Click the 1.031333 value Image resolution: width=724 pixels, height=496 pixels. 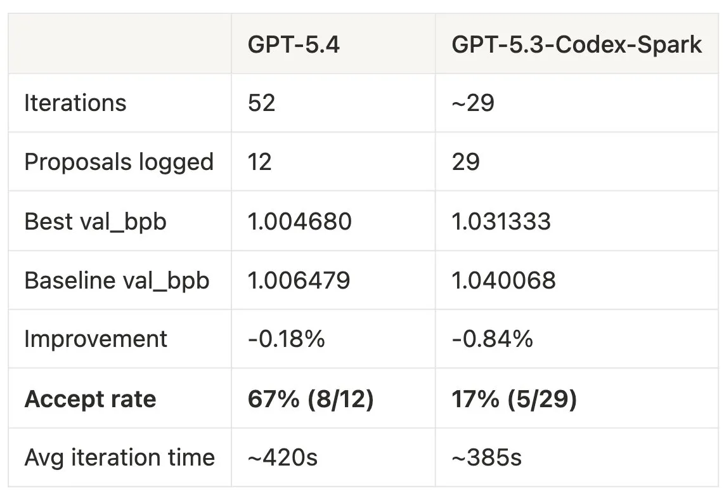click(x=501, y=221)
